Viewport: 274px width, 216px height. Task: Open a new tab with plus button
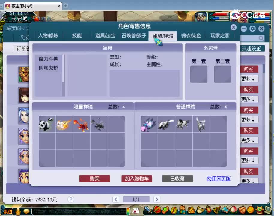[x=66, y=6]
